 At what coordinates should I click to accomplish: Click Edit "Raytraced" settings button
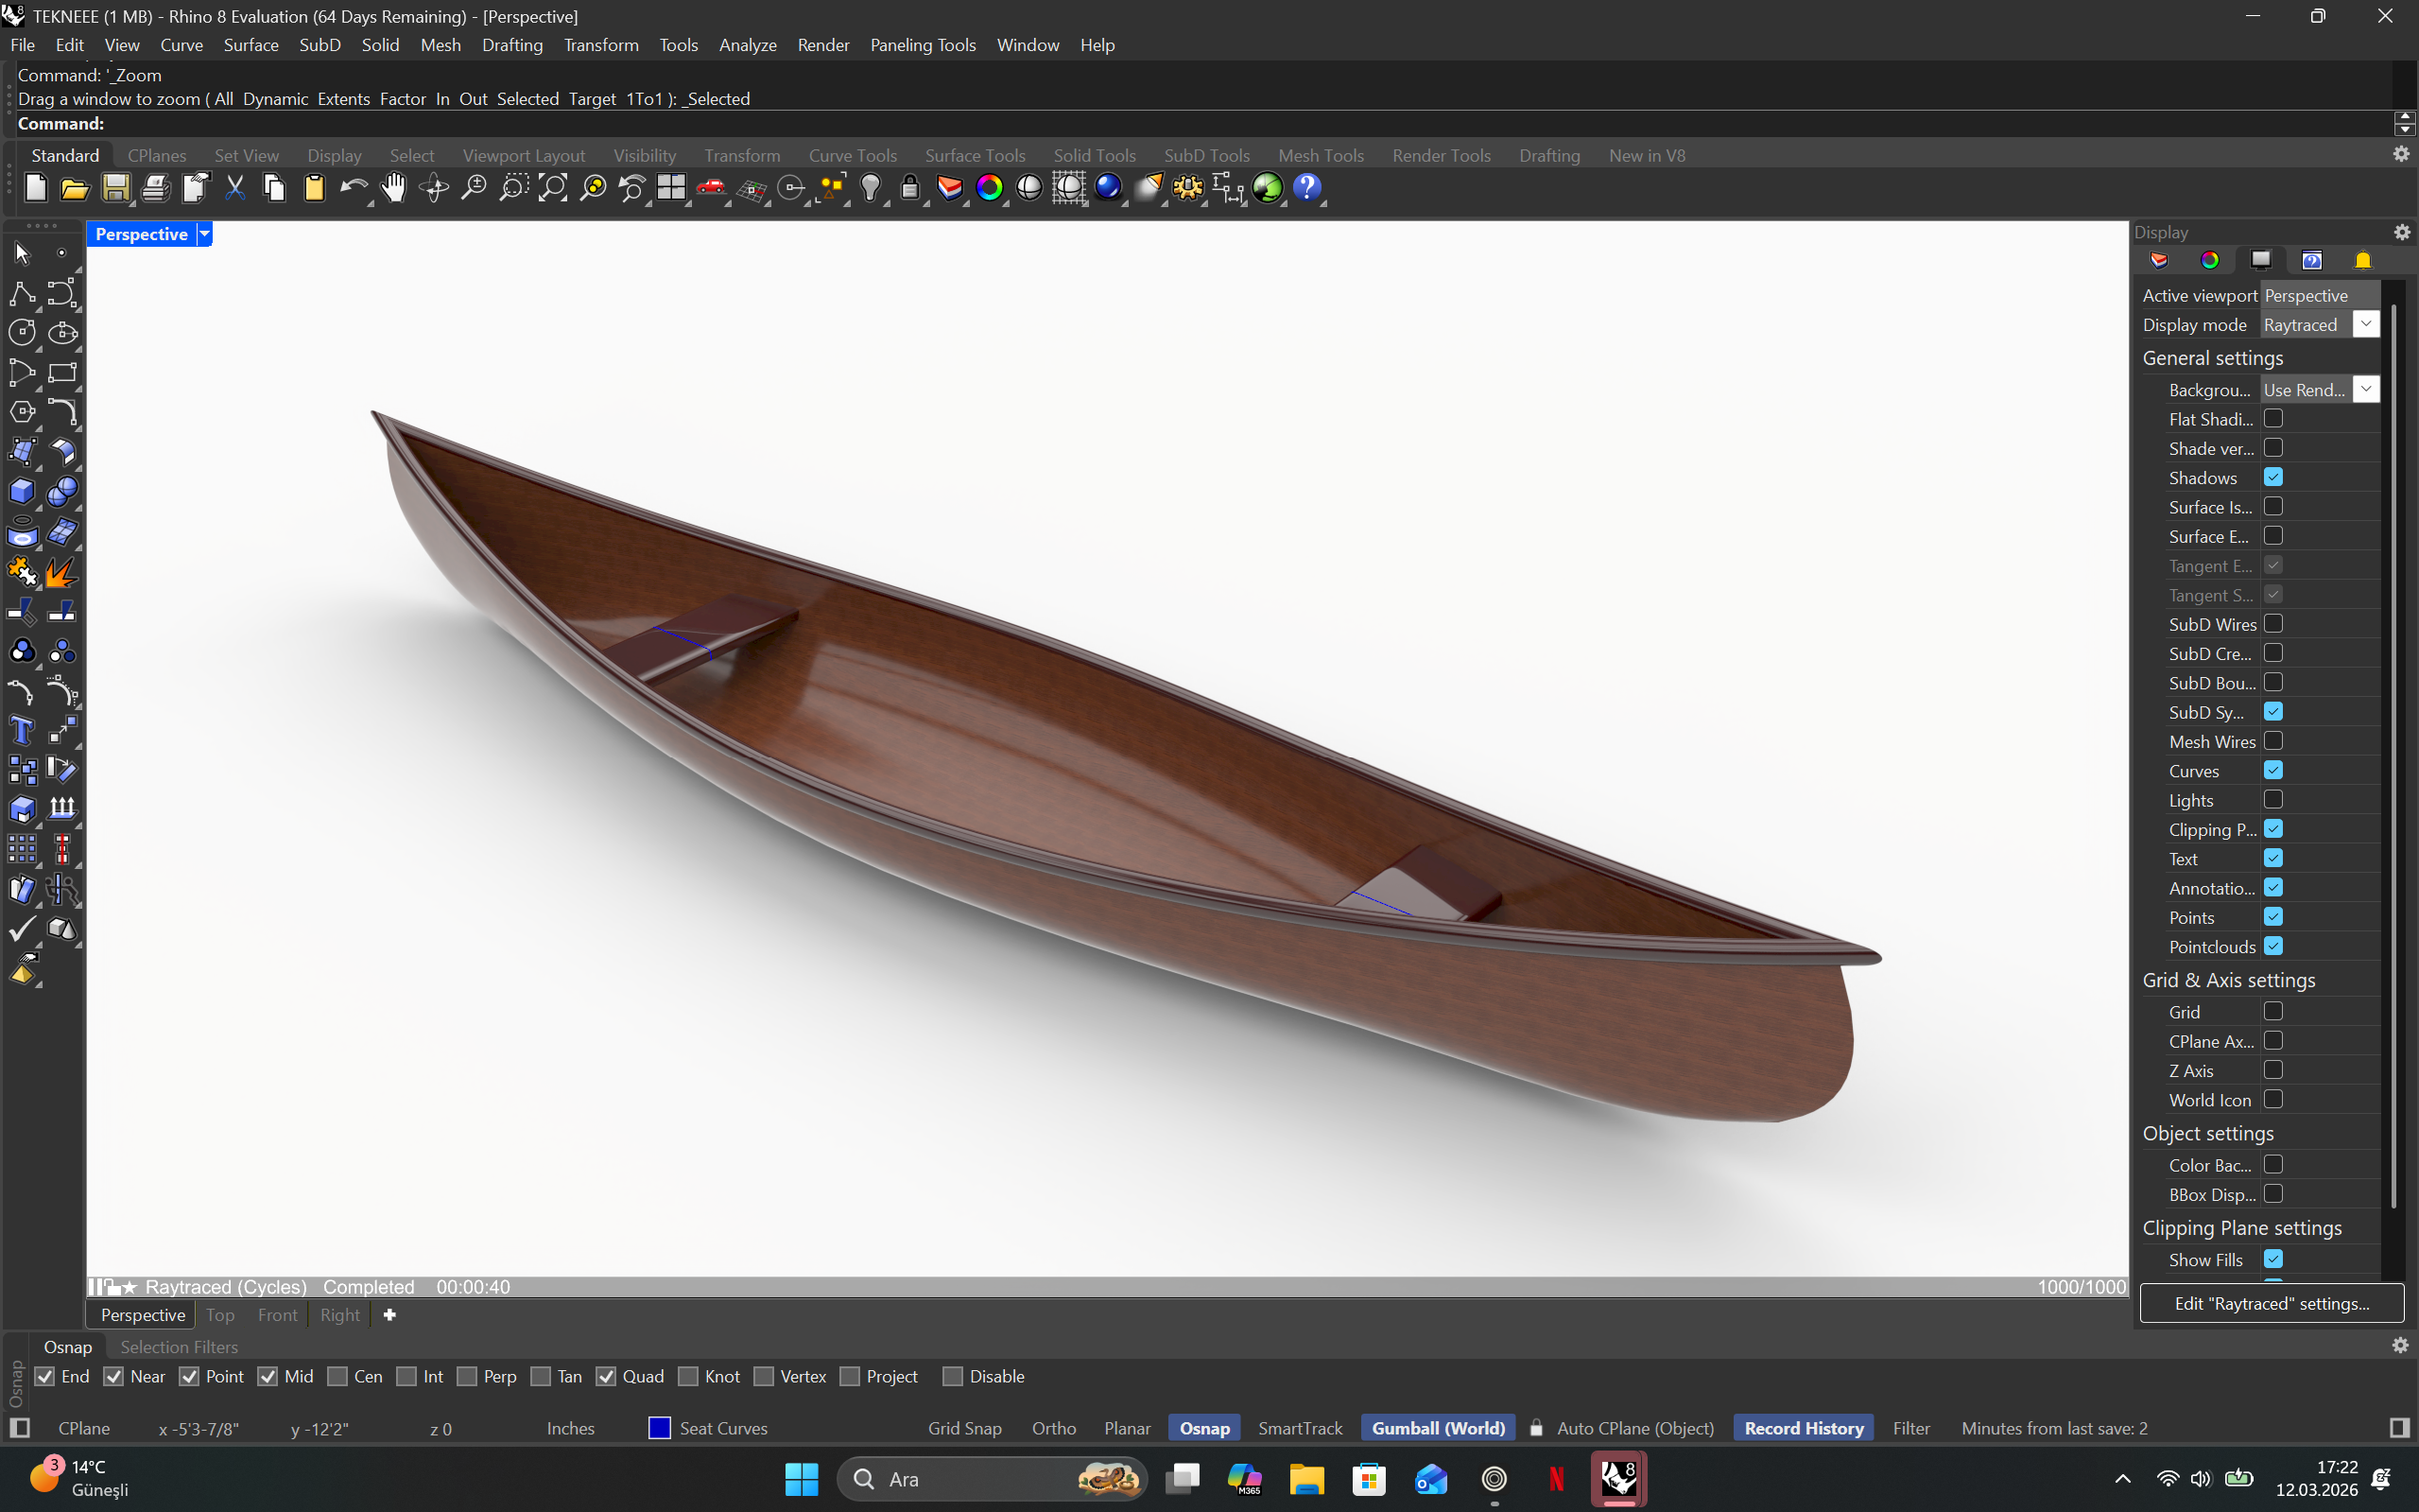2270,1303
